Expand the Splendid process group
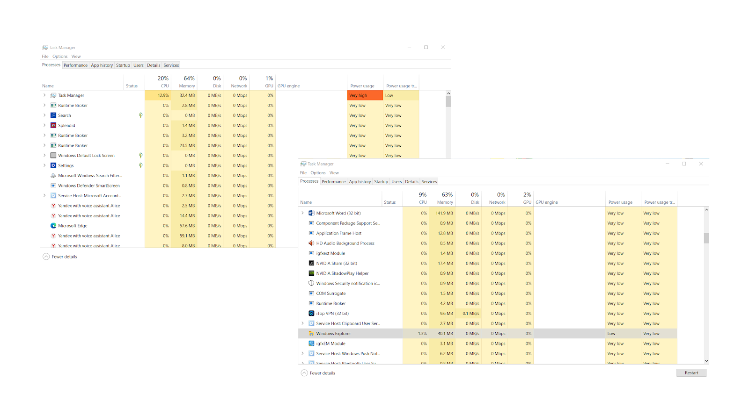This screenshot has width=749, height=415. [x=44, y=125]
